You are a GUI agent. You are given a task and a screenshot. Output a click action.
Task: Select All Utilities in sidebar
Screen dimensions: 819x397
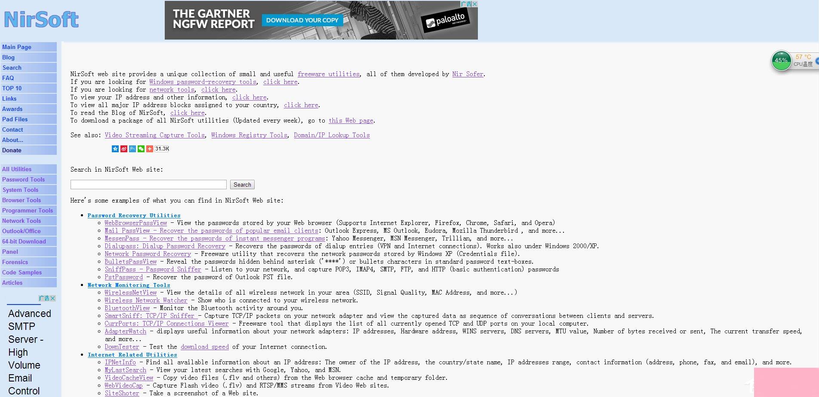(x=29, y=169)
